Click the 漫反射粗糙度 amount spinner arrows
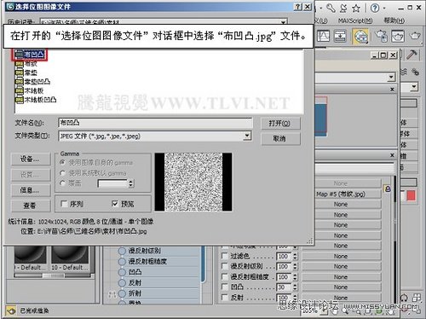The image size is (426, 319). 295,277
